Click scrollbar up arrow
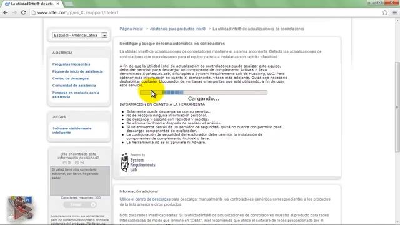Screen dimensions: 400x225 (x=397, y=21)
